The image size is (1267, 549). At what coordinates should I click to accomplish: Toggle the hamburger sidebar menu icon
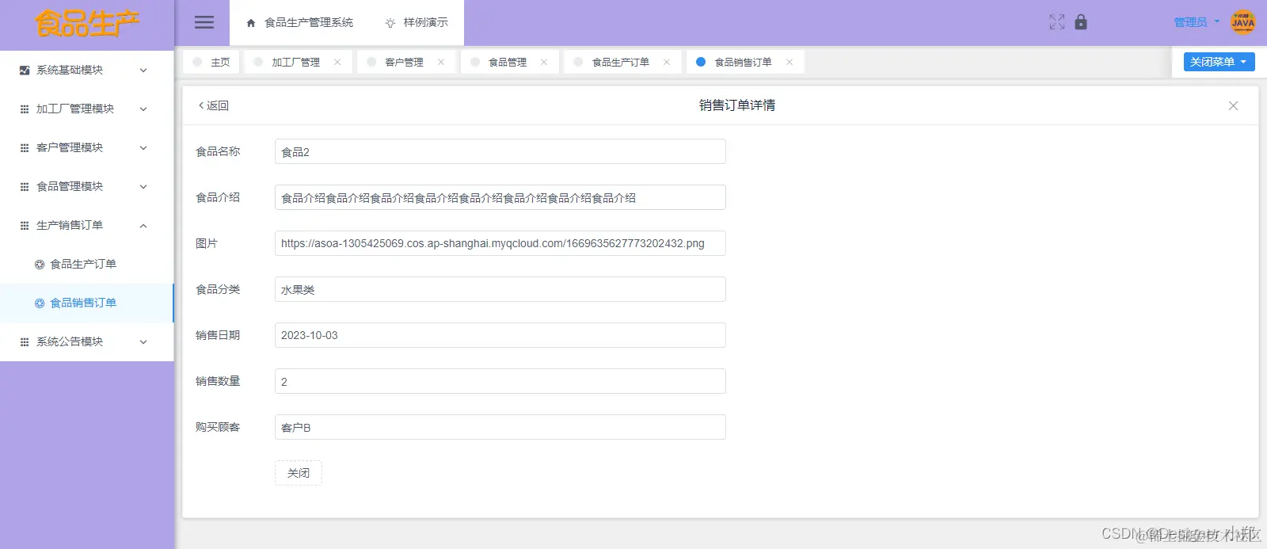[x=204, y=22]
